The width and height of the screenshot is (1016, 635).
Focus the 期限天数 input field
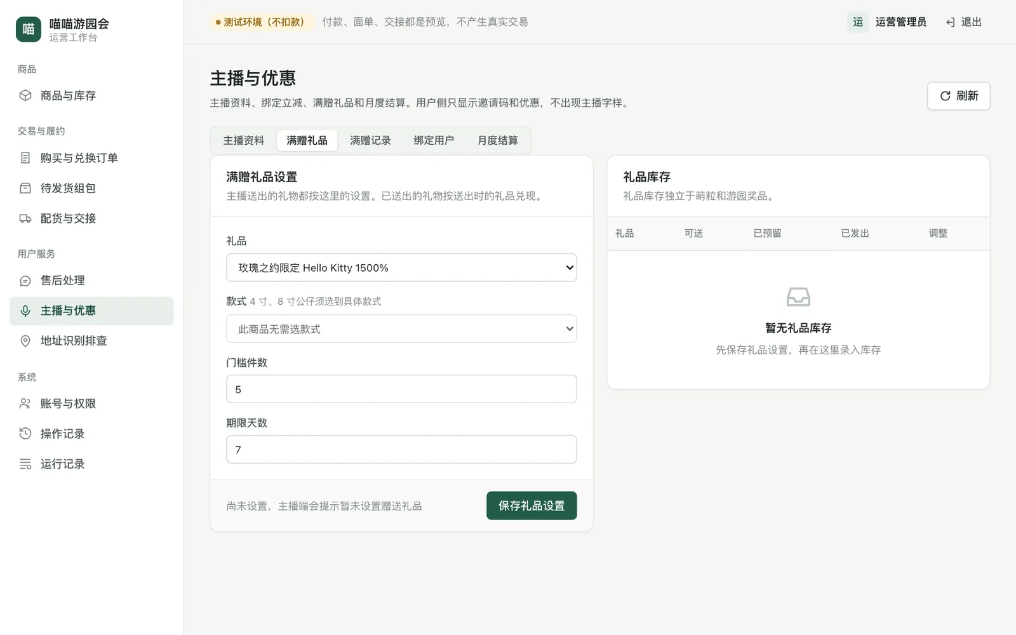click(x=401, y=450)
